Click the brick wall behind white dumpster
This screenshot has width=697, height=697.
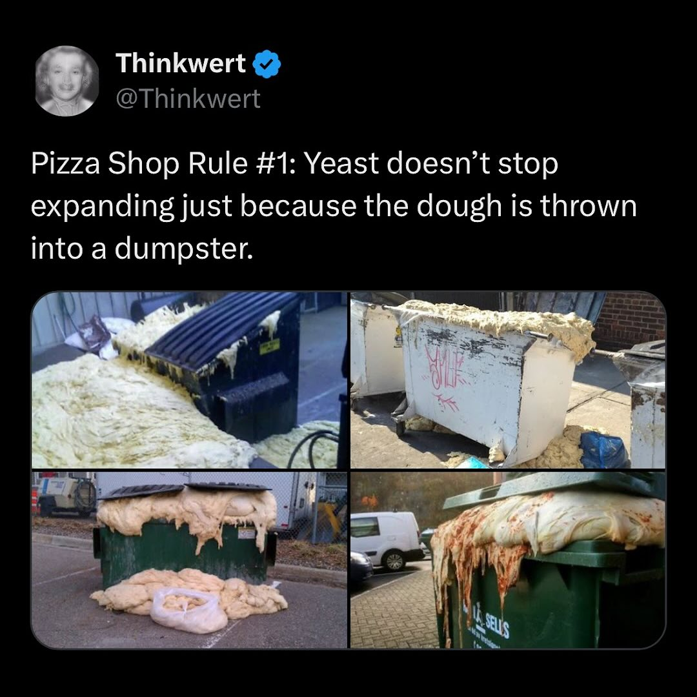(x=630, y=319)
